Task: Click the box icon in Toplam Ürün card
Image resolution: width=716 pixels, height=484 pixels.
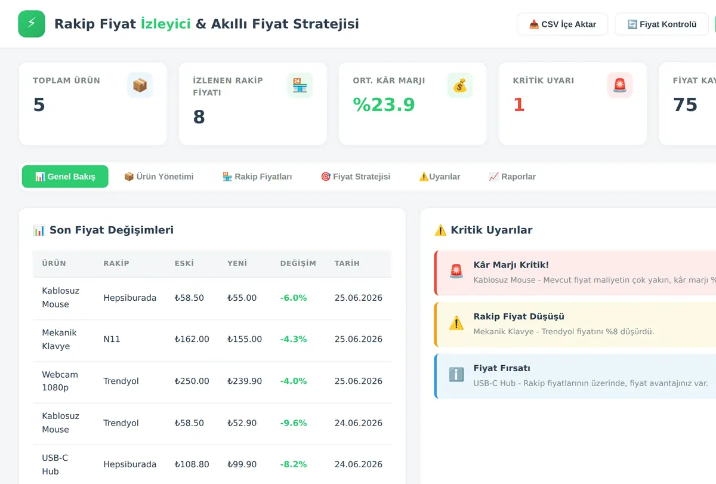Action: [140, 85]
